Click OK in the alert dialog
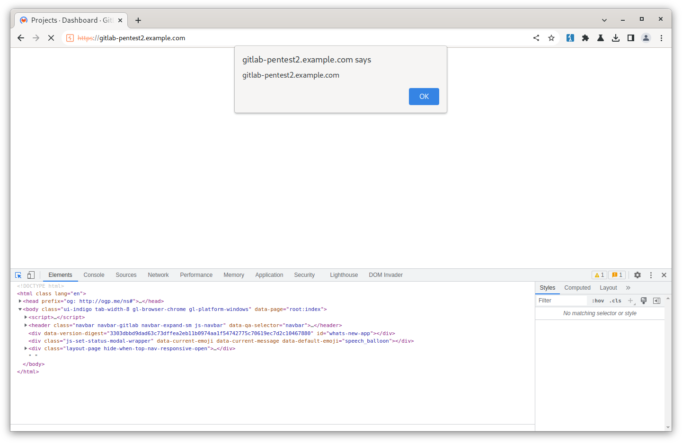Viewport: 682px width, 443px height. [424, 97]
